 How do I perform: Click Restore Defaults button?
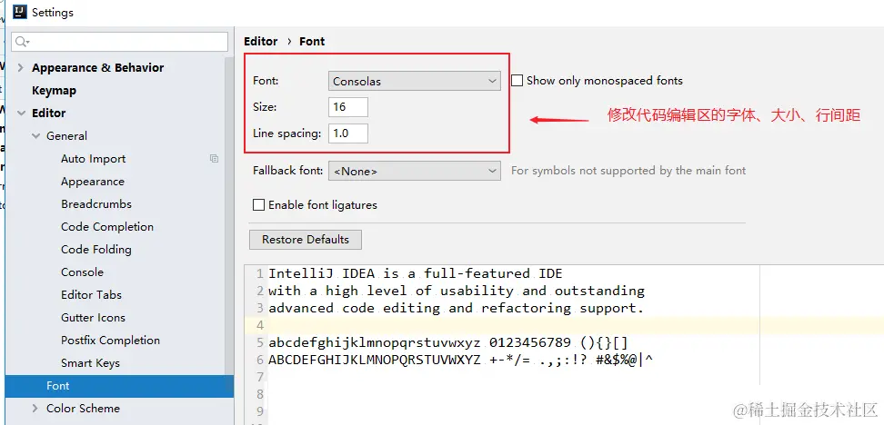[x=306, y=240]
